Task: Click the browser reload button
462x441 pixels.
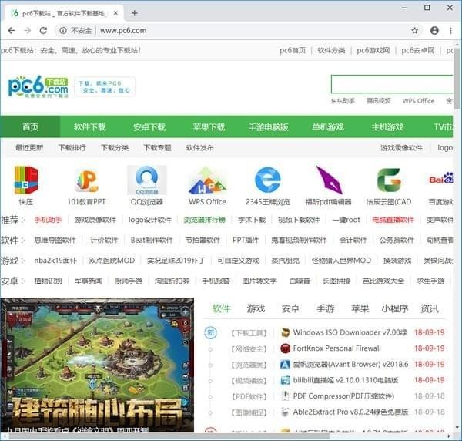Action: tap(45, 30)
